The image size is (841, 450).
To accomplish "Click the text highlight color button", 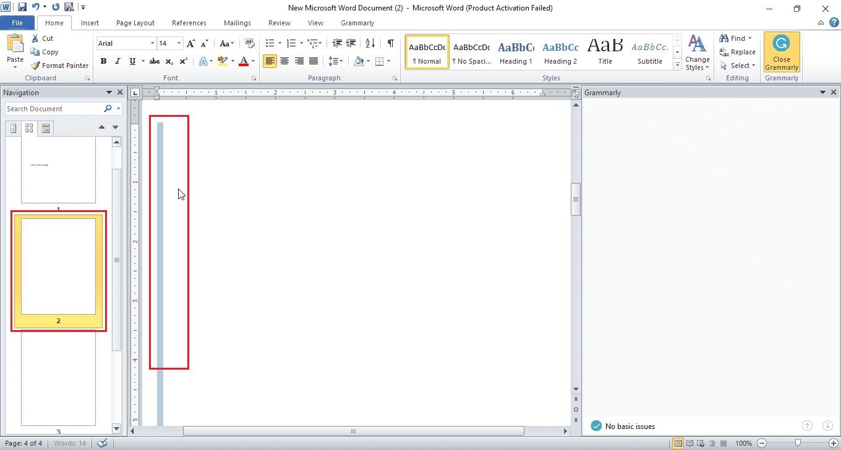I will pos(222,61).
